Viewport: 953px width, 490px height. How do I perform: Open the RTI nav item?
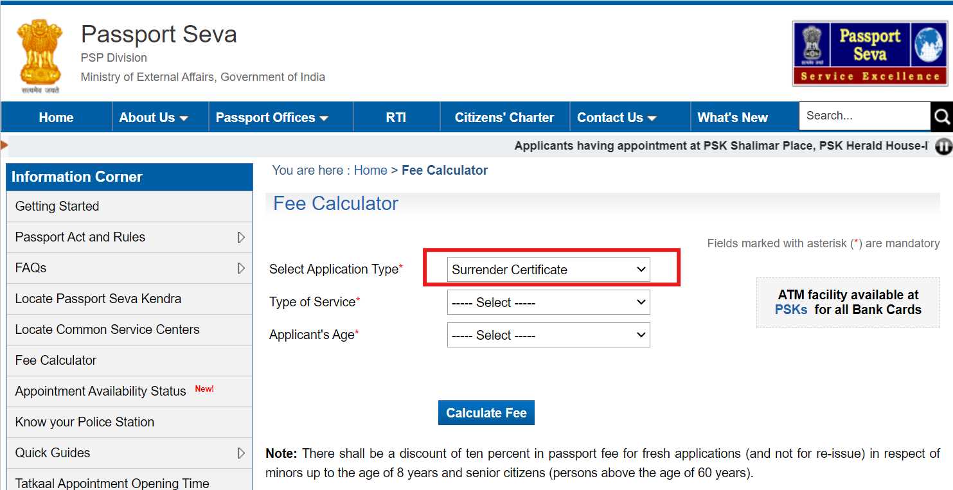point(396,118)
